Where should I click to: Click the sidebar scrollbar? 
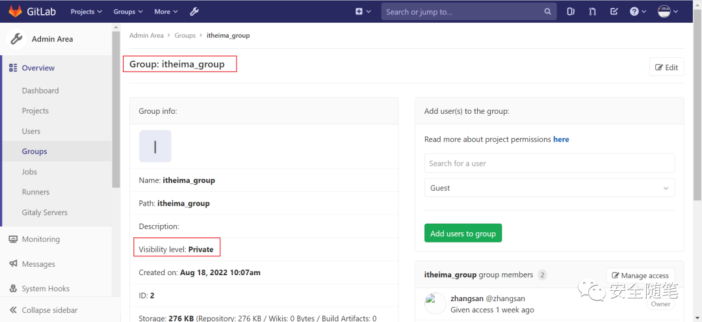pos(116,109)
